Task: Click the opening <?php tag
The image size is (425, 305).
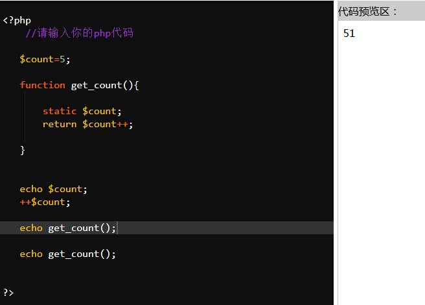Action: [x=17, y=20]
